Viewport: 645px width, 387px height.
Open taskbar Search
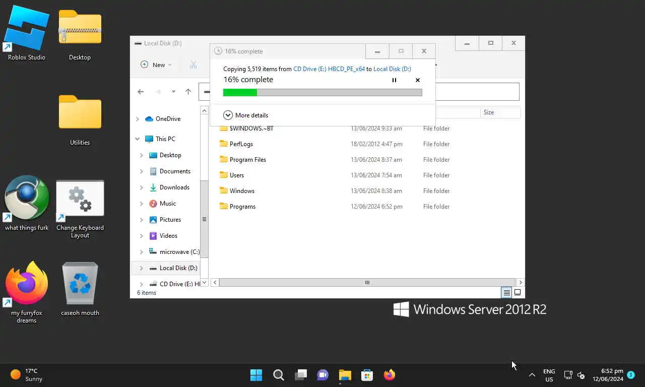tap(278, 375)
